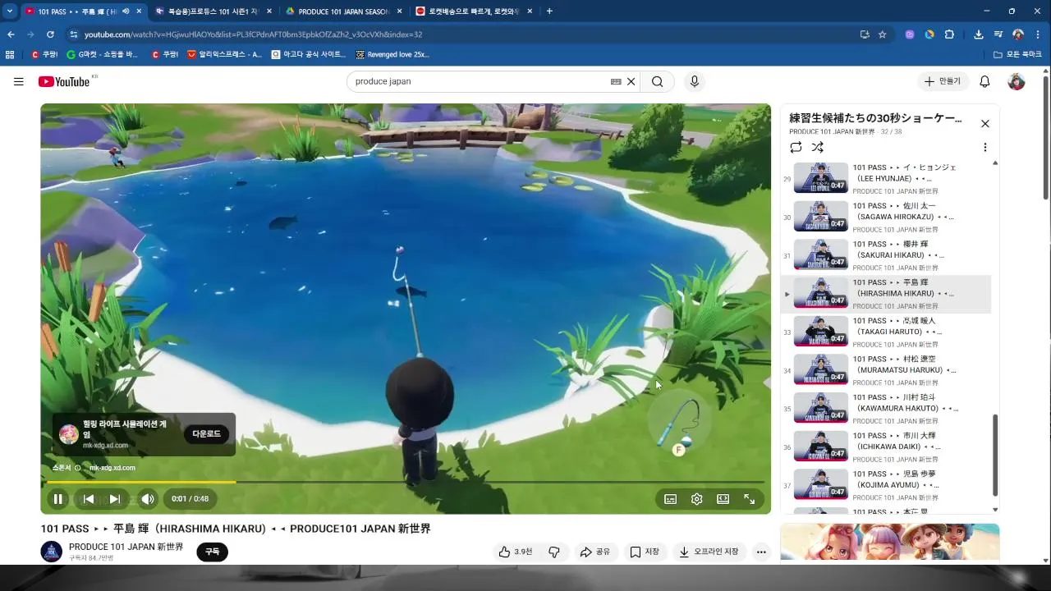Mute the video volume
Image resolution: width=1051 pixels, height=591 pixels.
(x=148, y=498)
